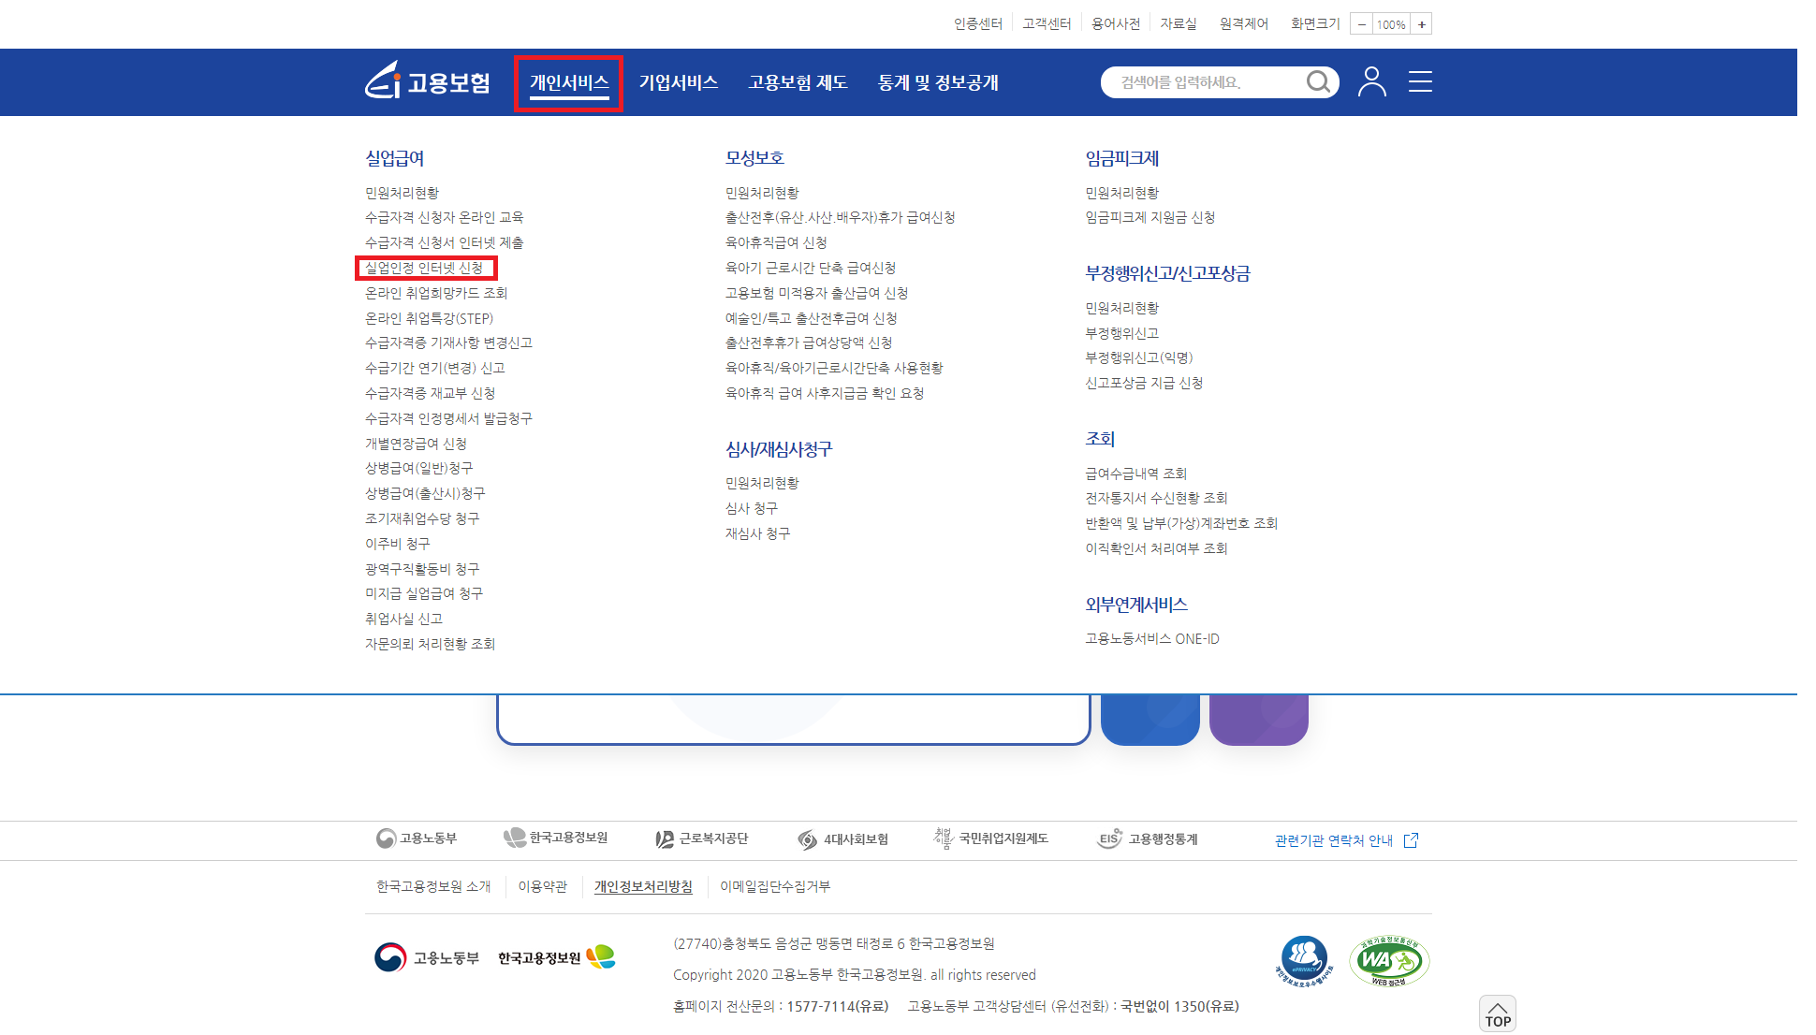This screenshot has height=1035, width=1816.
Task: Open 개인정보처리방침 footer link
Action: [643, 886]
